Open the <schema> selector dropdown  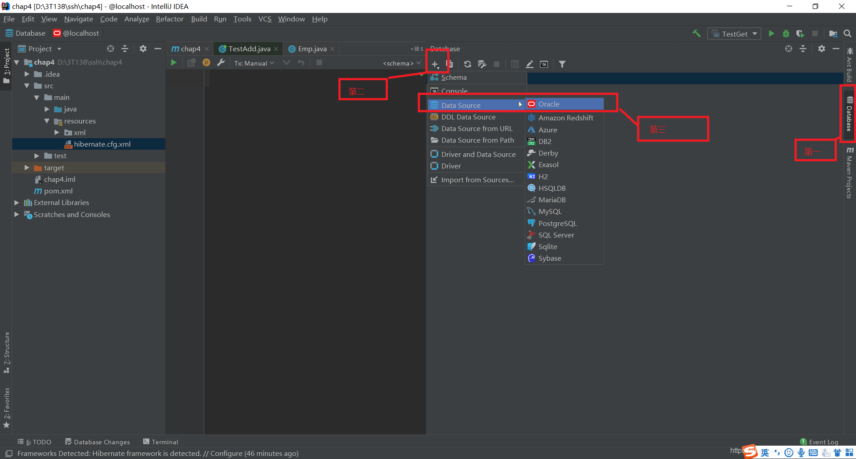coord(402,63)
